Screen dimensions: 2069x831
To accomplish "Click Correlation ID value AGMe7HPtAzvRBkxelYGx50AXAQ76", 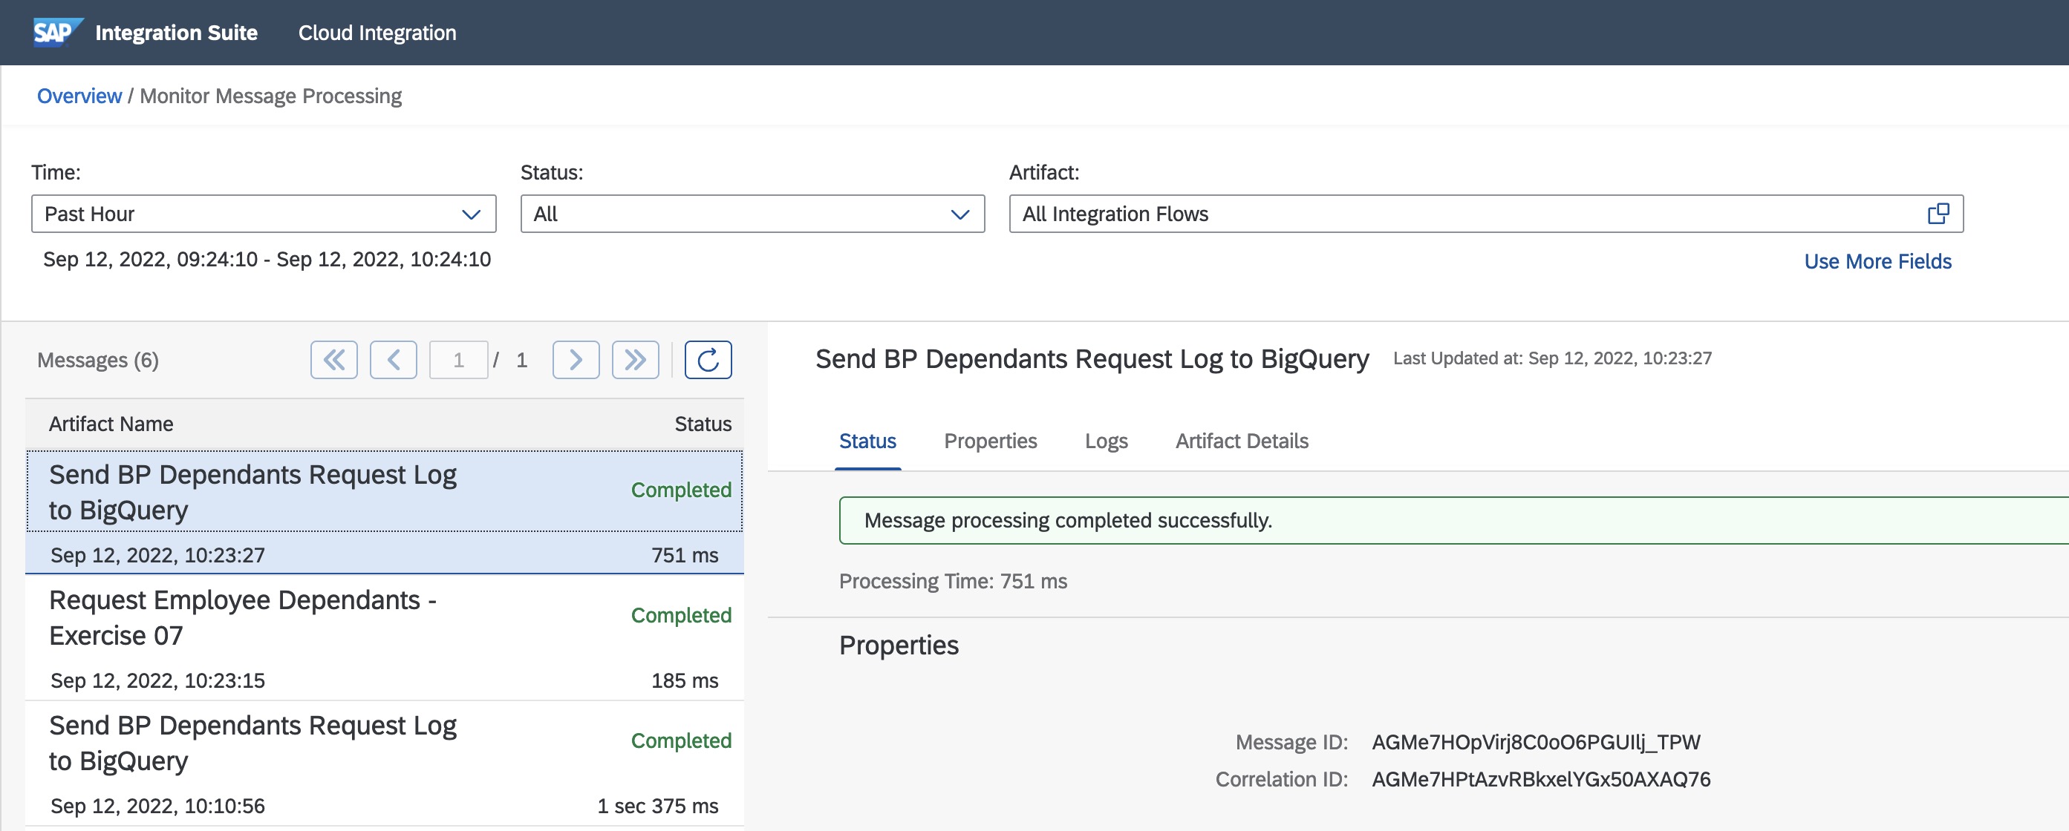I will pyautogui.click(x=1540, y=779).
